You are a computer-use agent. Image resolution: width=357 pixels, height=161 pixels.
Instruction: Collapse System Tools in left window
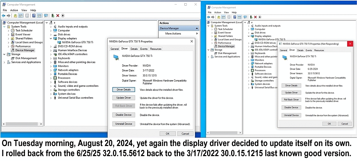coord(4,26)
